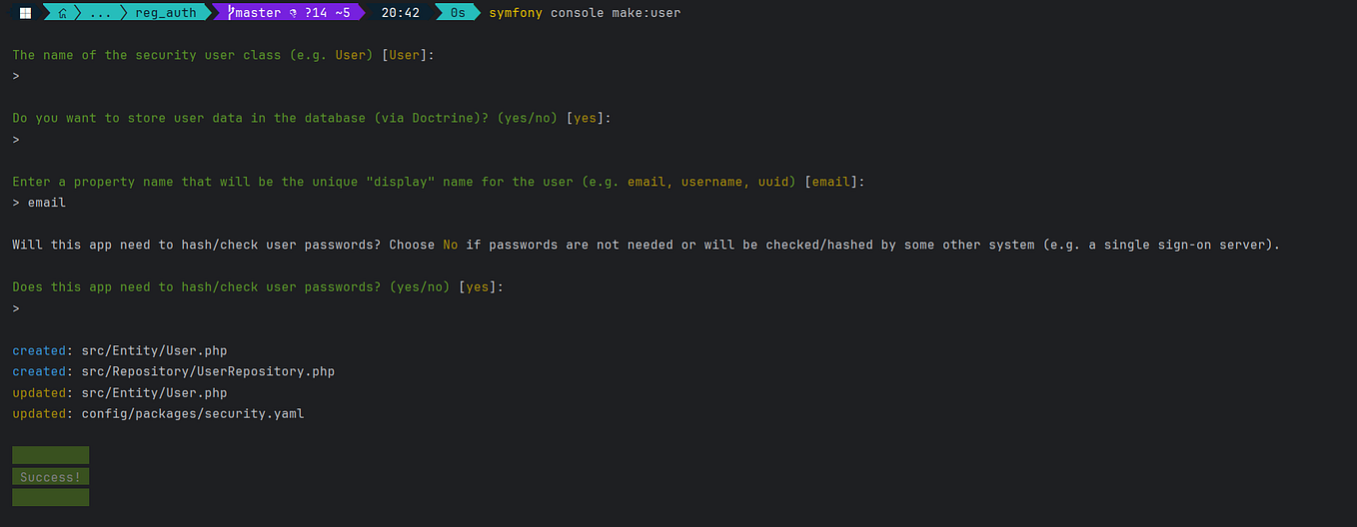Image resolution: width=1357 pixels, height=527 pixels.
Task: Click the src/Entity/User.php created path
Action: click(x=155, y=350)
